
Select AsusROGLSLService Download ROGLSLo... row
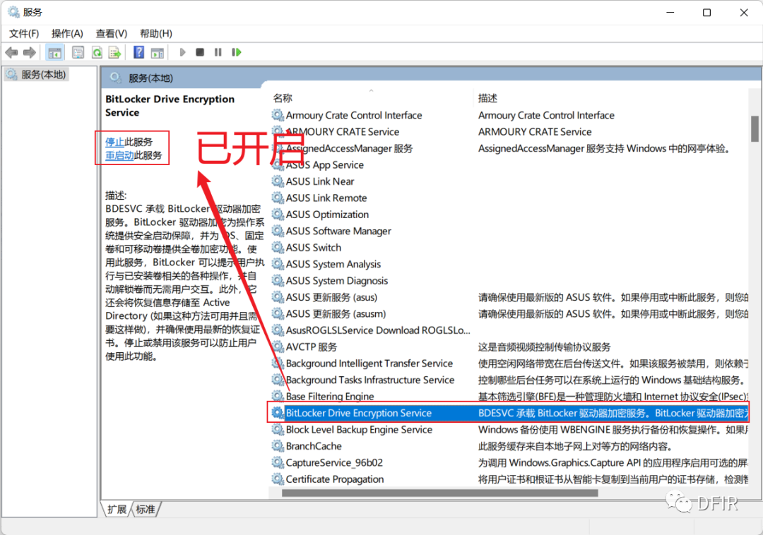(509, 330)
